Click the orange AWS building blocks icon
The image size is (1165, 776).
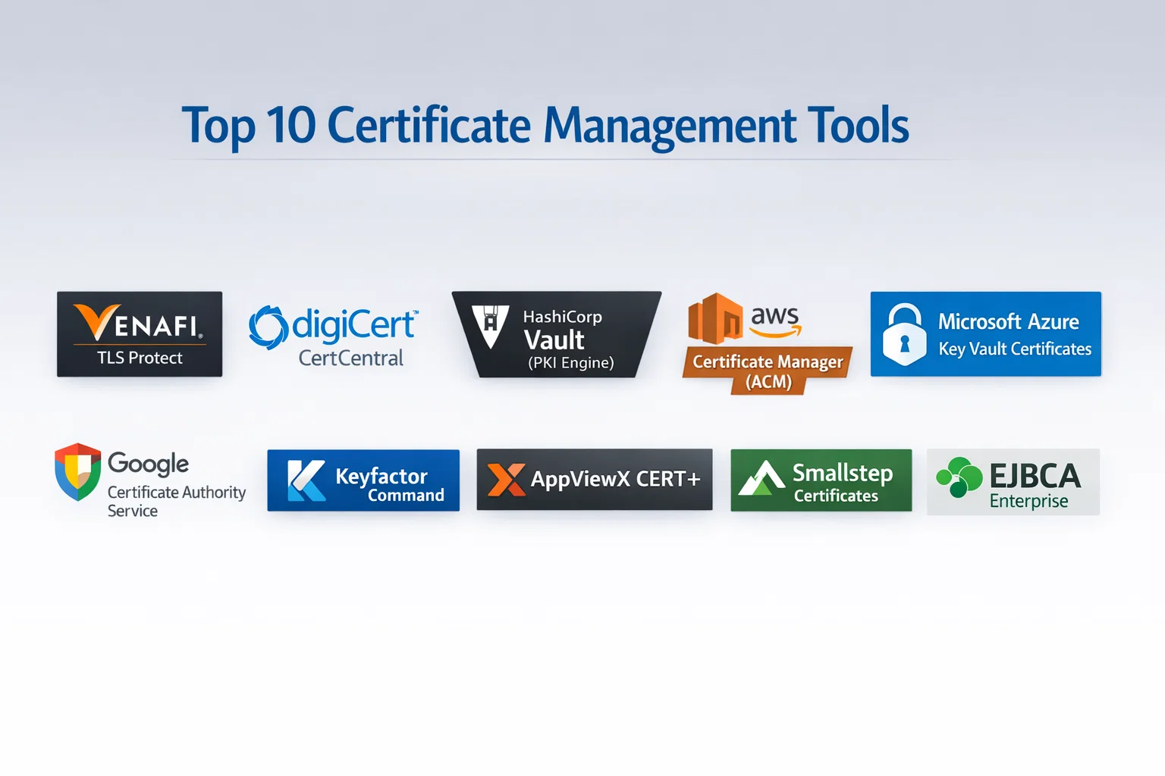(x=714, y=318)
